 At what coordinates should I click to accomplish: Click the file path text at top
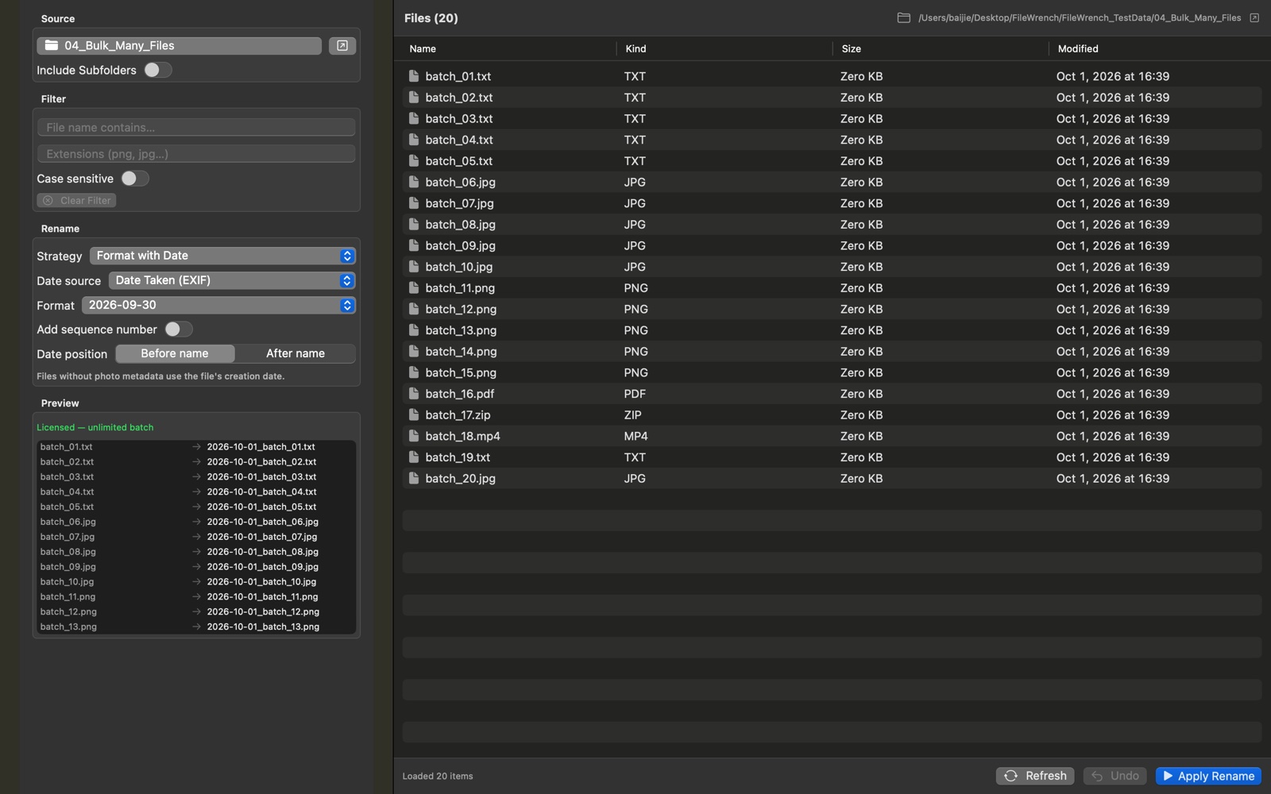(x=1080, y=17)
